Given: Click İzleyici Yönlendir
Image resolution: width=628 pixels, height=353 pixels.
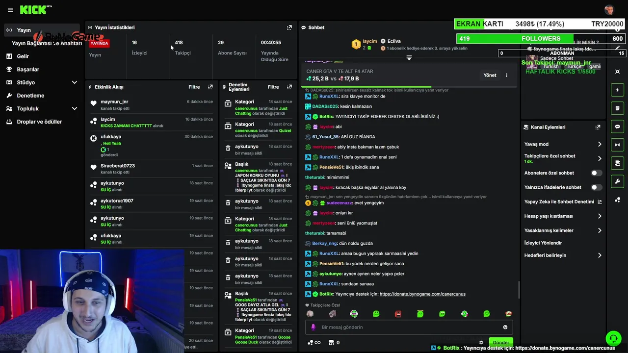Looking at the screenshot, I should [543, 243].
